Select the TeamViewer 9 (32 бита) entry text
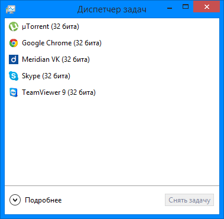The width and height of the screenshot is (224, 219). [x=59, y=92]
